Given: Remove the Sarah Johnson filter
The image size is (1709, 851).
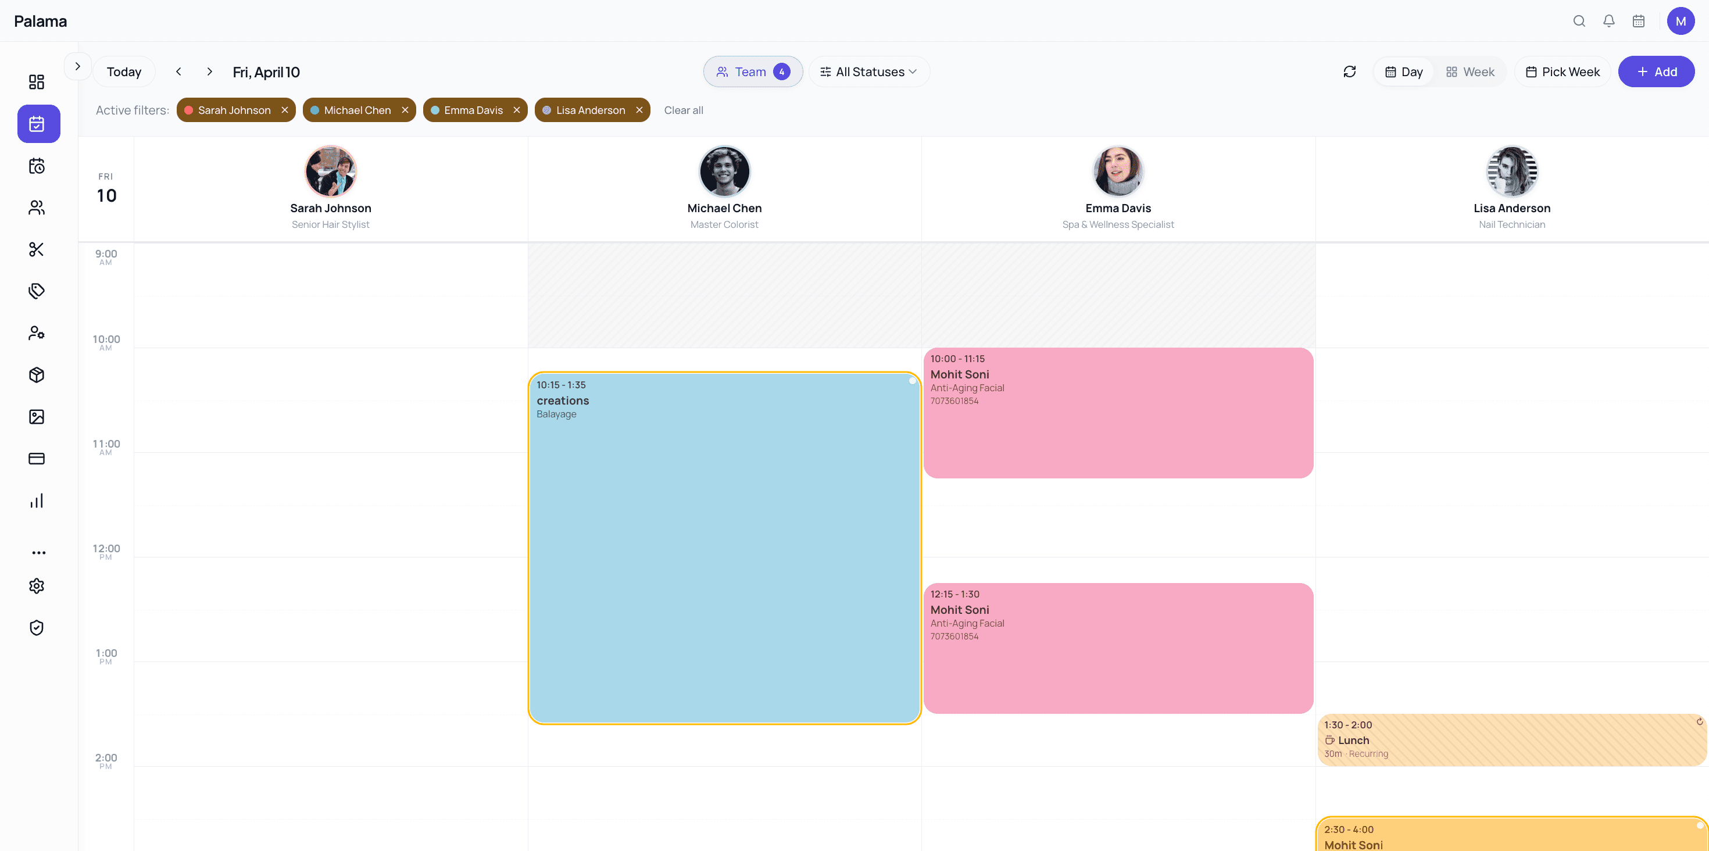Looking at the screenshot, I should (285, 110).
